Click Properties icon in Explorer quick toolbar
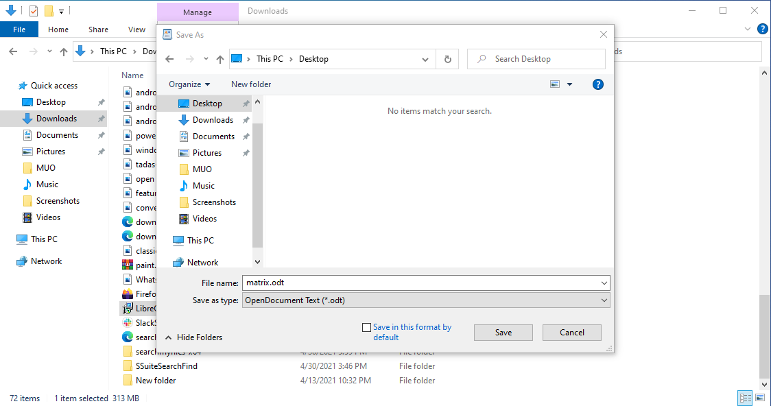This screenshot has height=406, width=771. click(x=34, y=11)
